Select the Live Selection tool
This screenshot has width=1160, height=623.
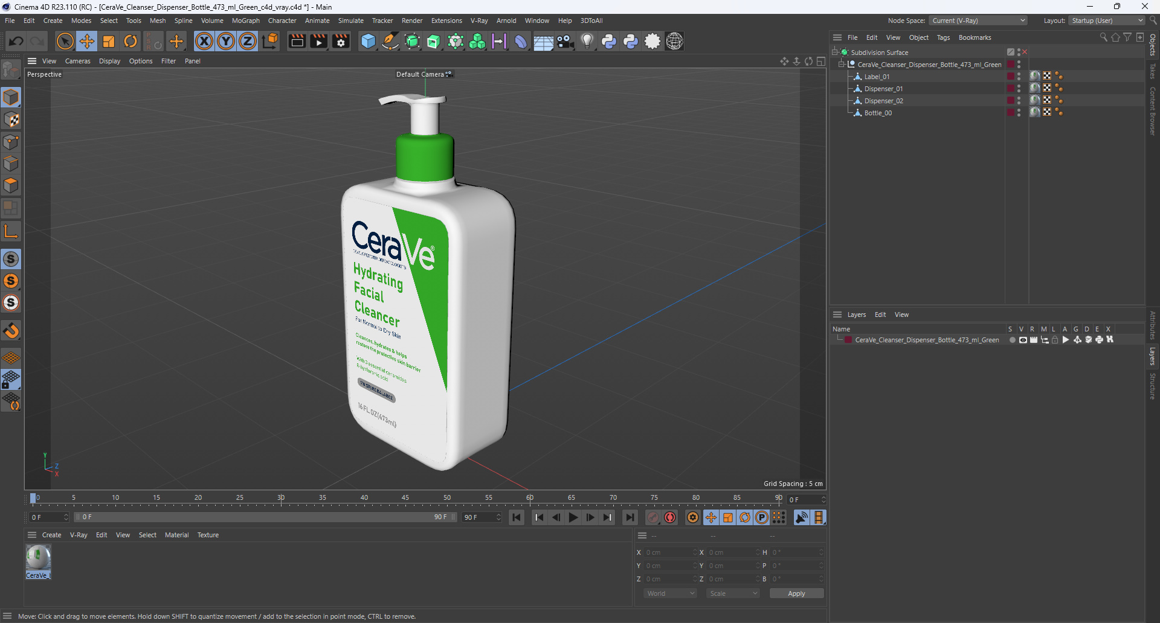[x=65, y=41]
